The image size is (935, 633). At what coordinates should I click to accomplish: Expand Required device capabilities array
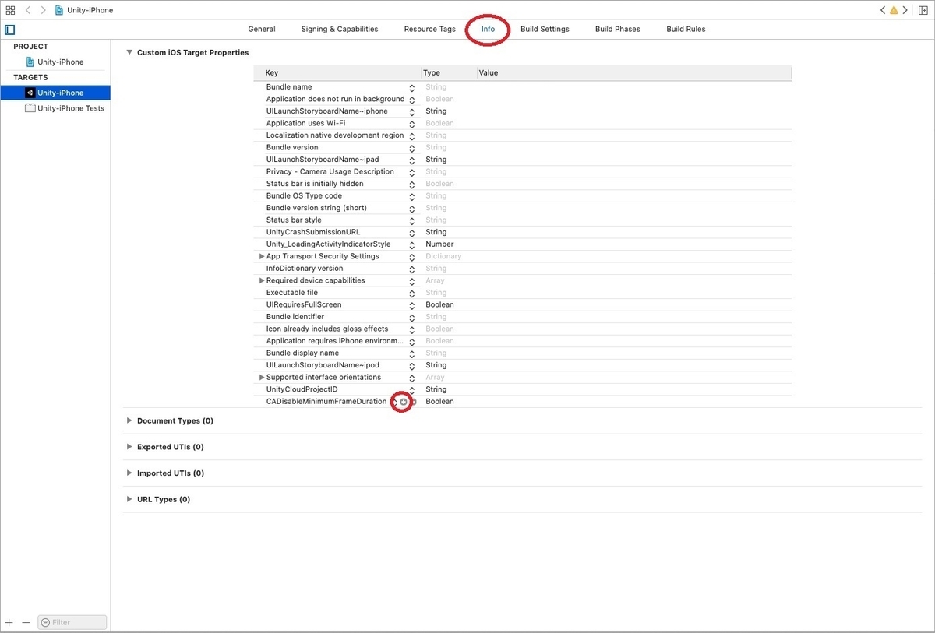(262, 280)
